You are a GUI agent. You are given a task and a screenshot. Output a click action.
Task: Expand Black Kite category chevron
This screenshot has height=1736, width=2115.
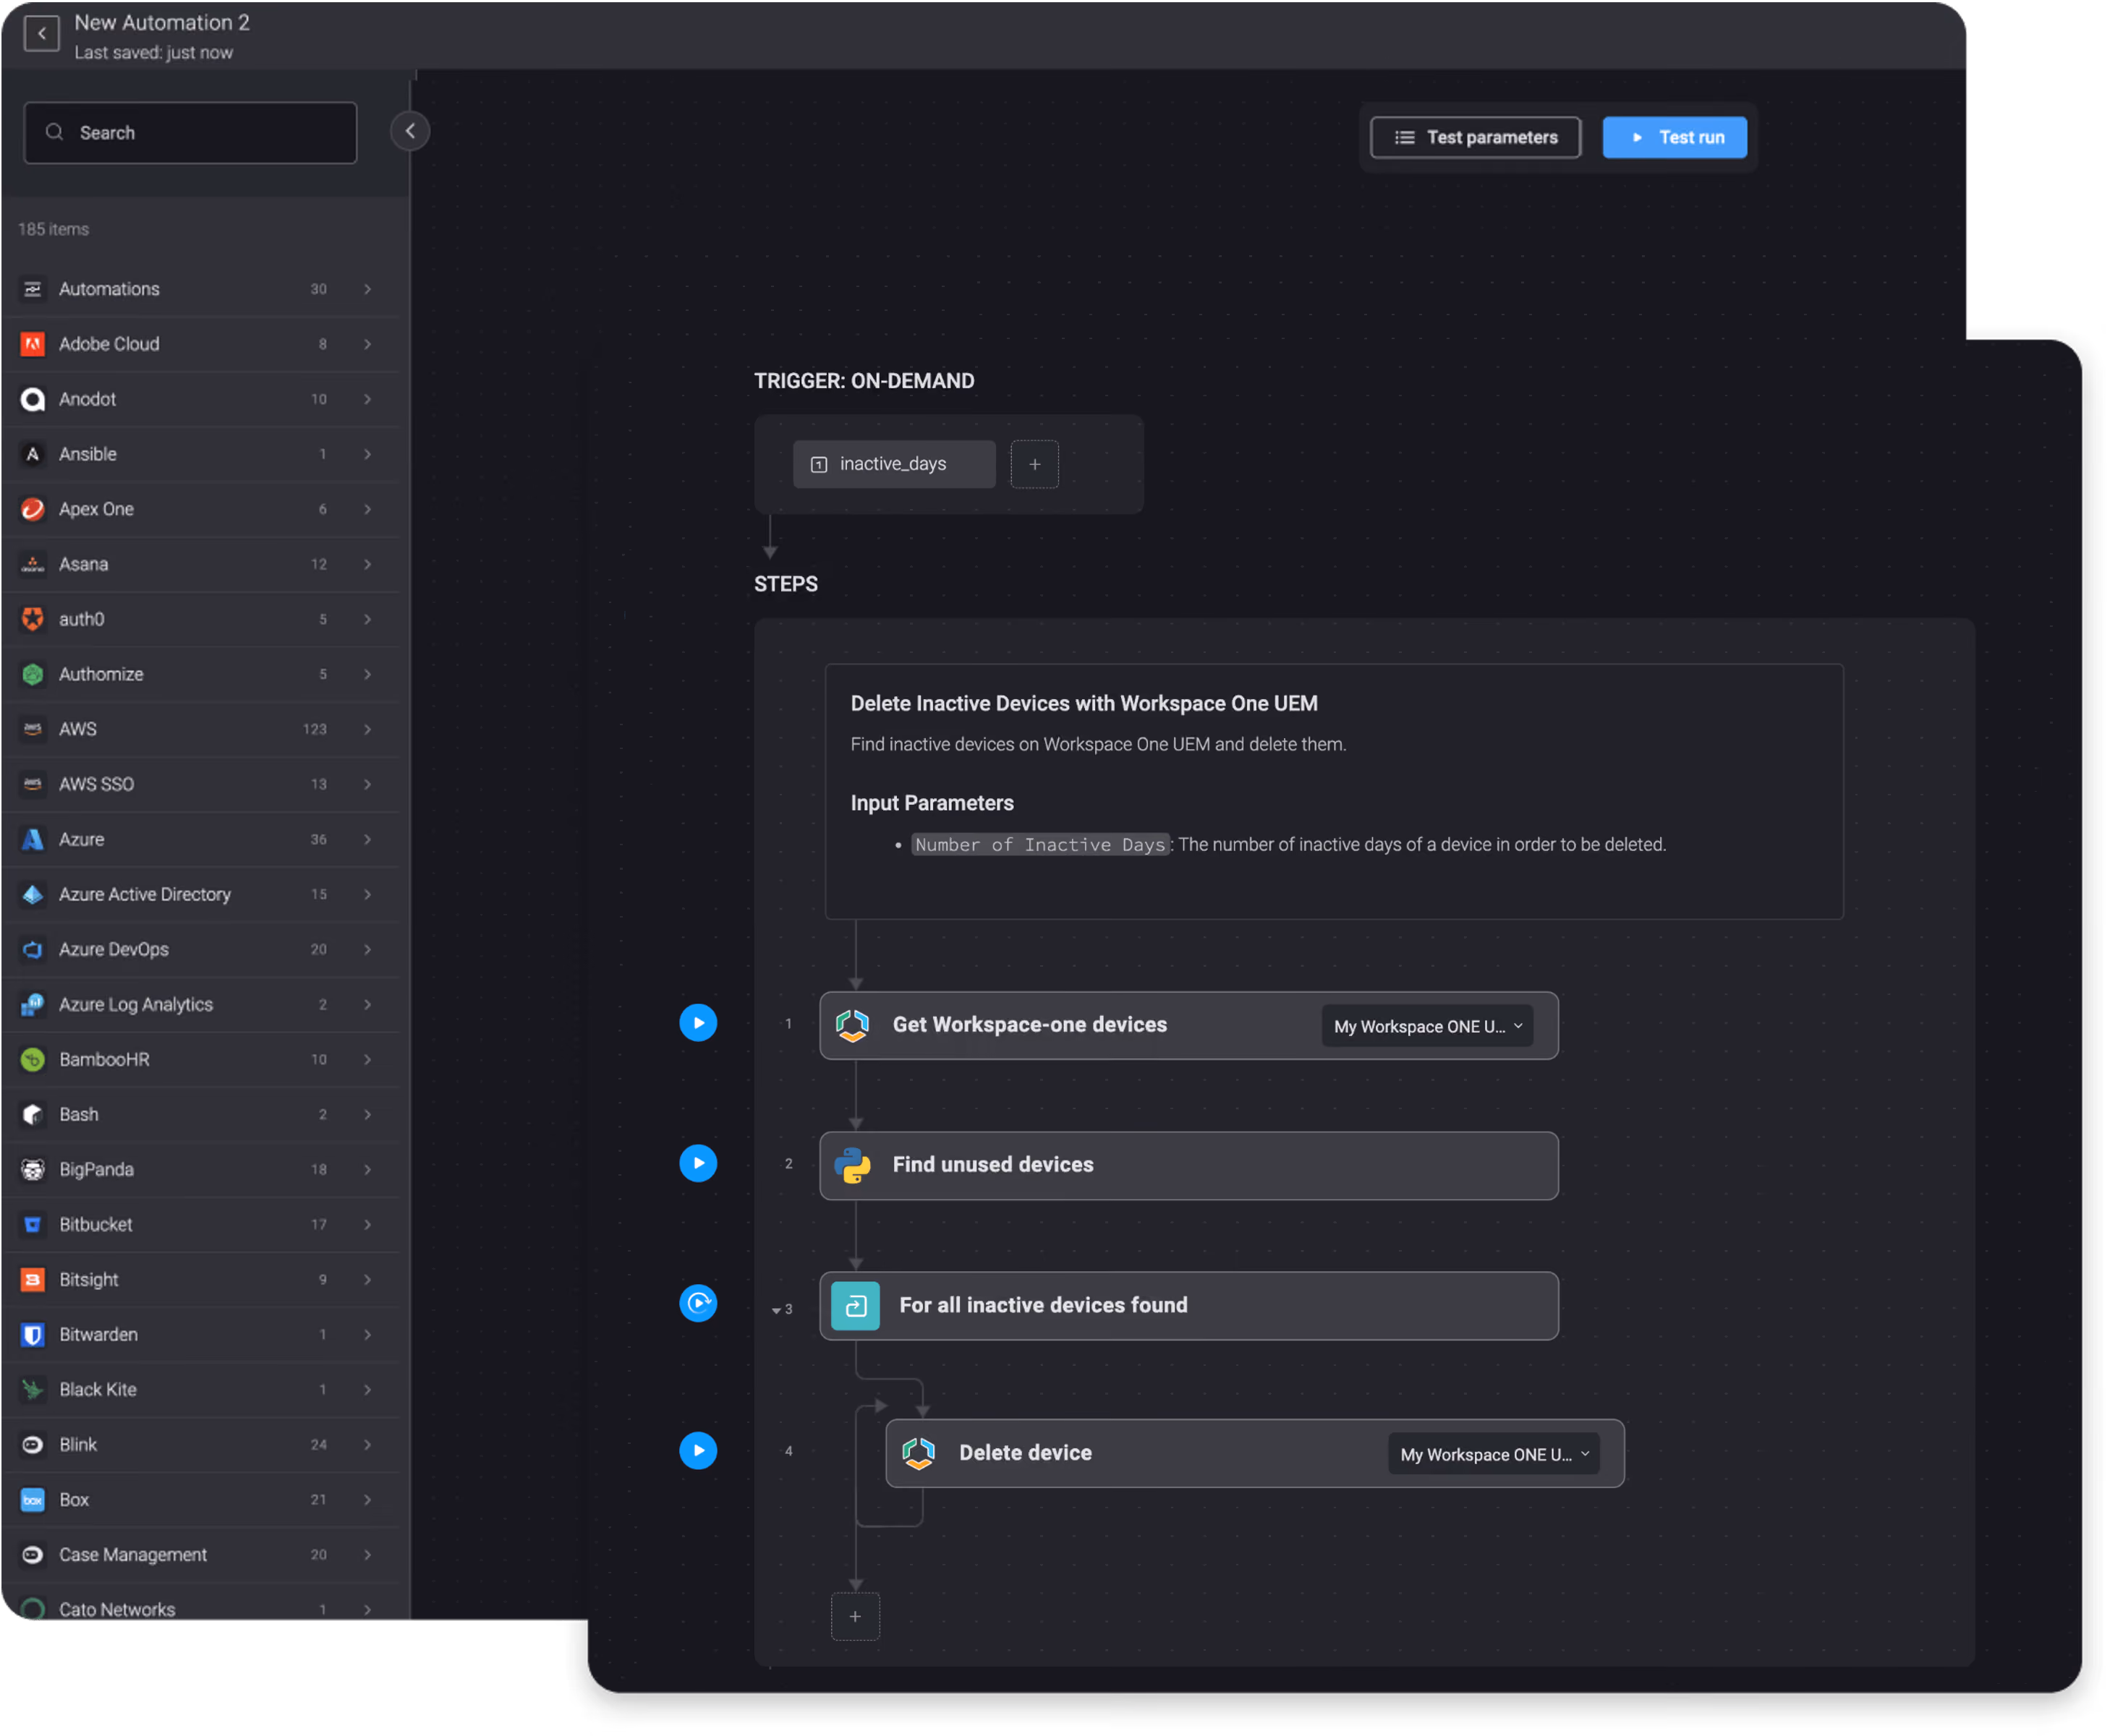(x=368, y=1389)
